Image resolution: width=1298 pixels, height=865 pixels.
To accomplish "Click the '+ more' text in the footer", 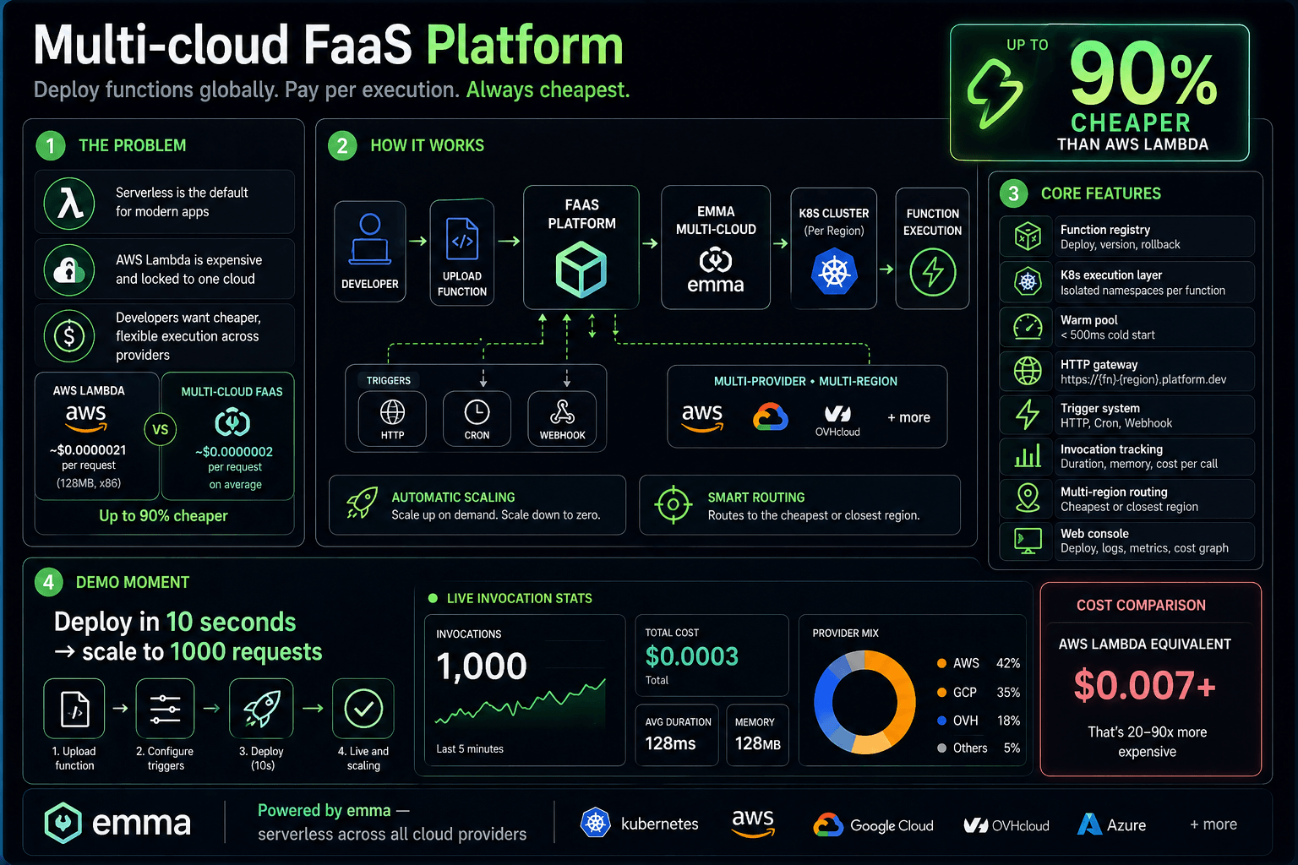I will pos(1213,824).
